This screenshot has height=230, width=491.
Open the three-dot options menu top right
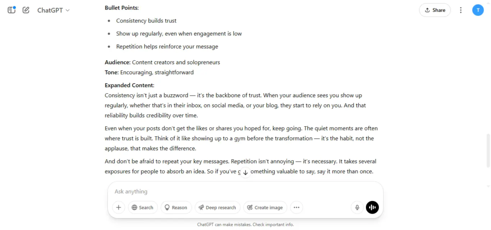click(x=461, y=10)
